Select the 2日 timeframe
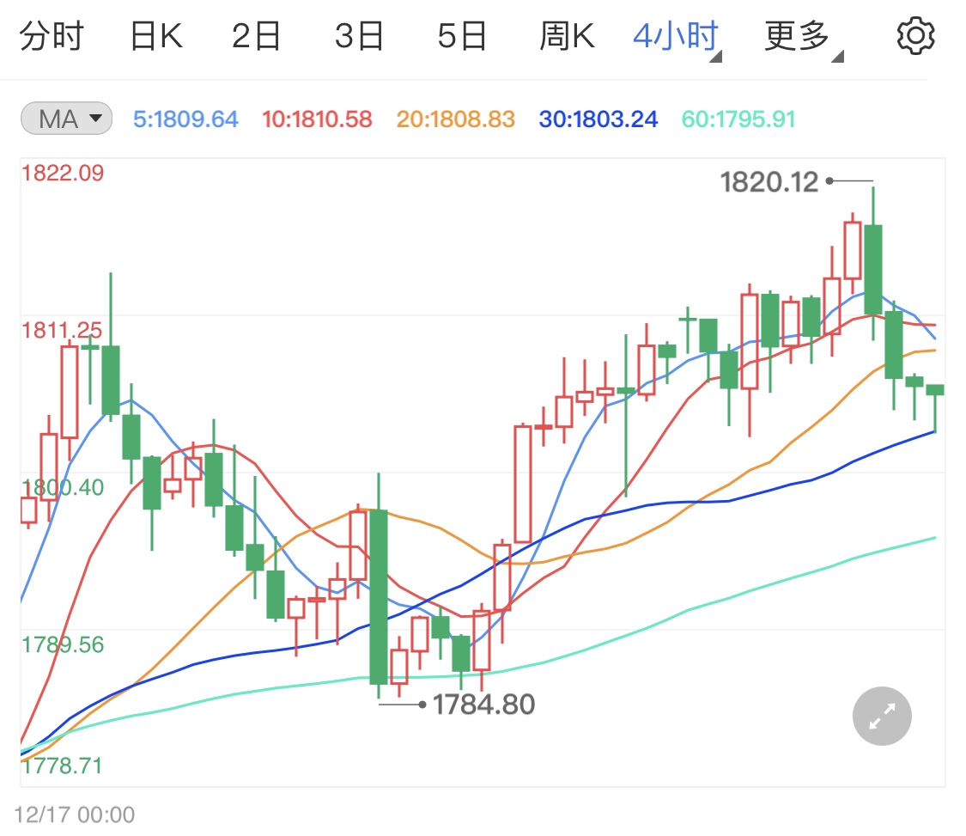 (x=255, y=35)
